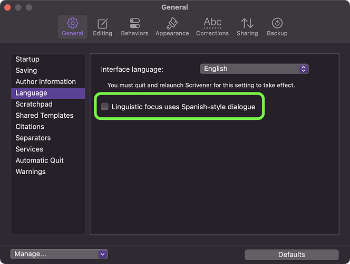Open Author Information settings section
Image resolution: width=350 pixels, height=264 pixels.
[46, 82]
